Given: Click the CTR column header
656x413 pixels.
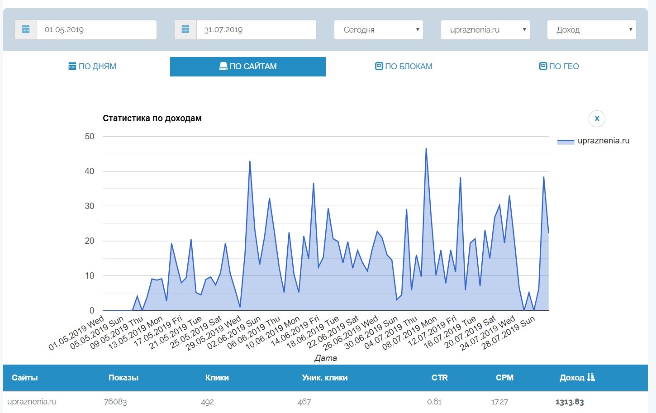Looking at the screenshot, I should [x=439, y=378].
